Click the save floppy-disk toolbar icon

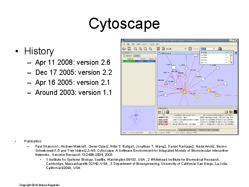(129, 49)
